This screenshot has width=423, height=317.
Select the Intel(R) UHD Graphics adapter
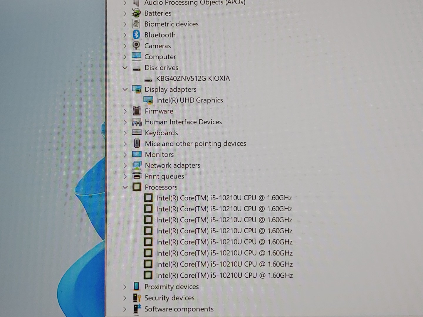coord(189,100)
